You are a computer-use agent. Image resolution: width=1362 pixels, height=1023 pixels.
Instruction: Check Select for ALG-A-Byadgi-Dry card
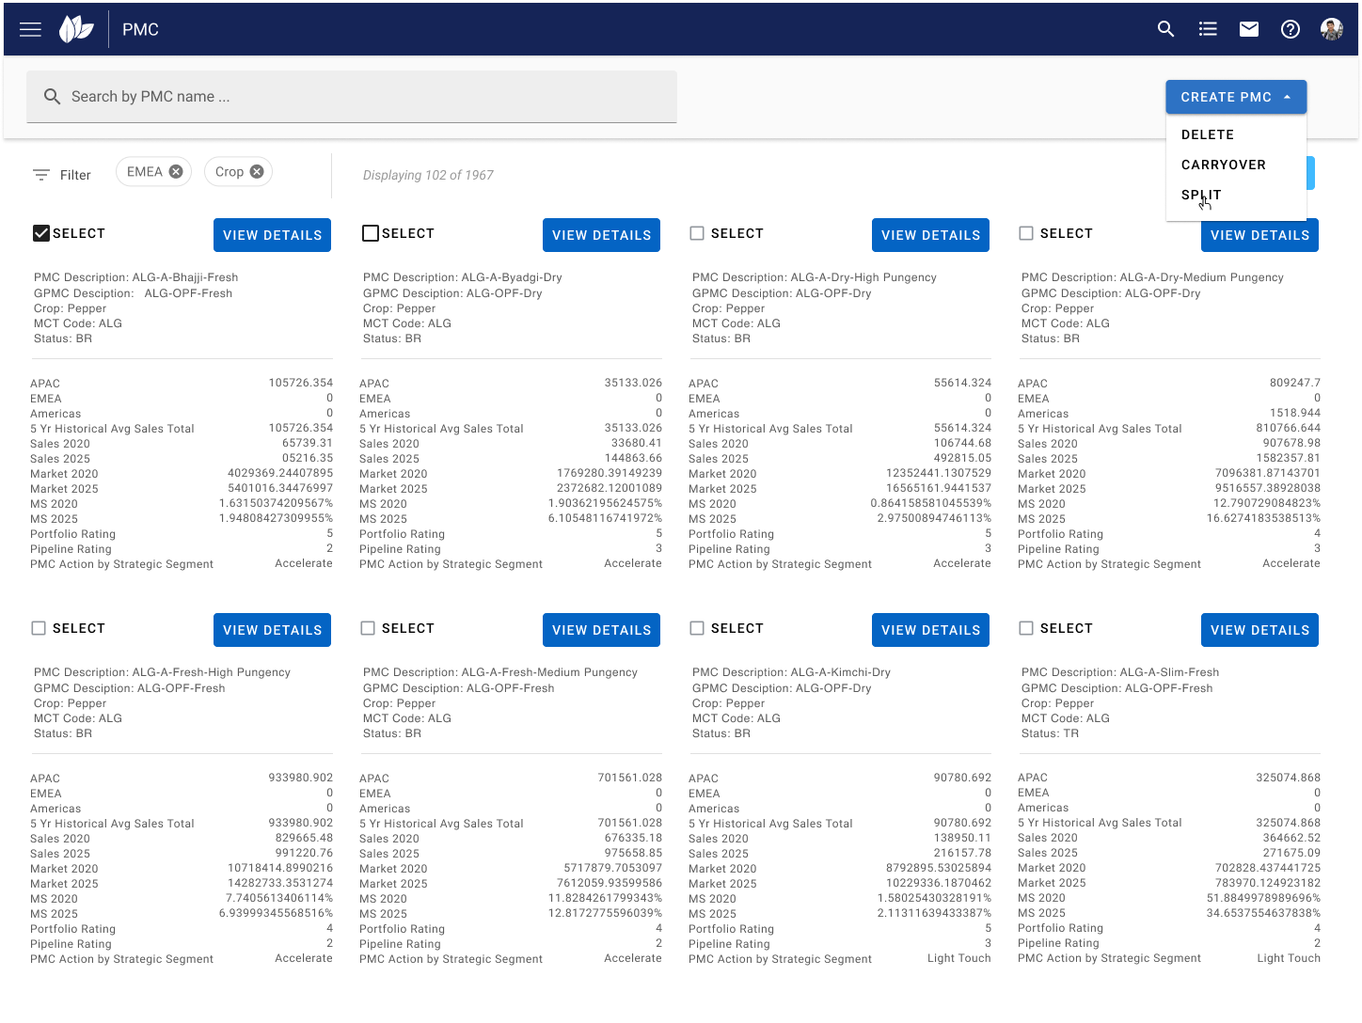(371, 233)
